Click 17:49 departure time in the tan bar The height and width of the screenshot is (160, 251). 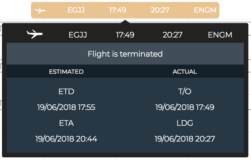coord(118,10)
